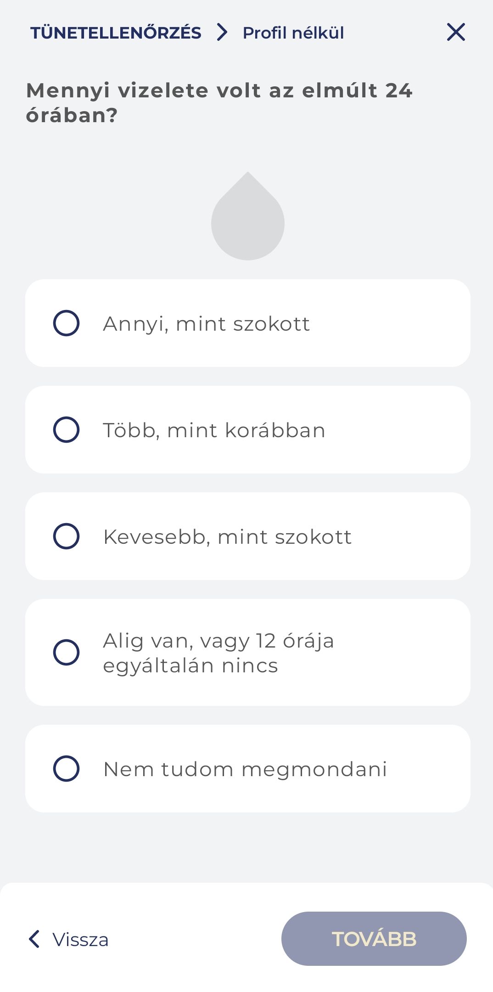The image size is (493, 992).
Task: Pick "Alig van, vagy 12 órája egyáltalán nincs" text
Action: click(218, 653)
